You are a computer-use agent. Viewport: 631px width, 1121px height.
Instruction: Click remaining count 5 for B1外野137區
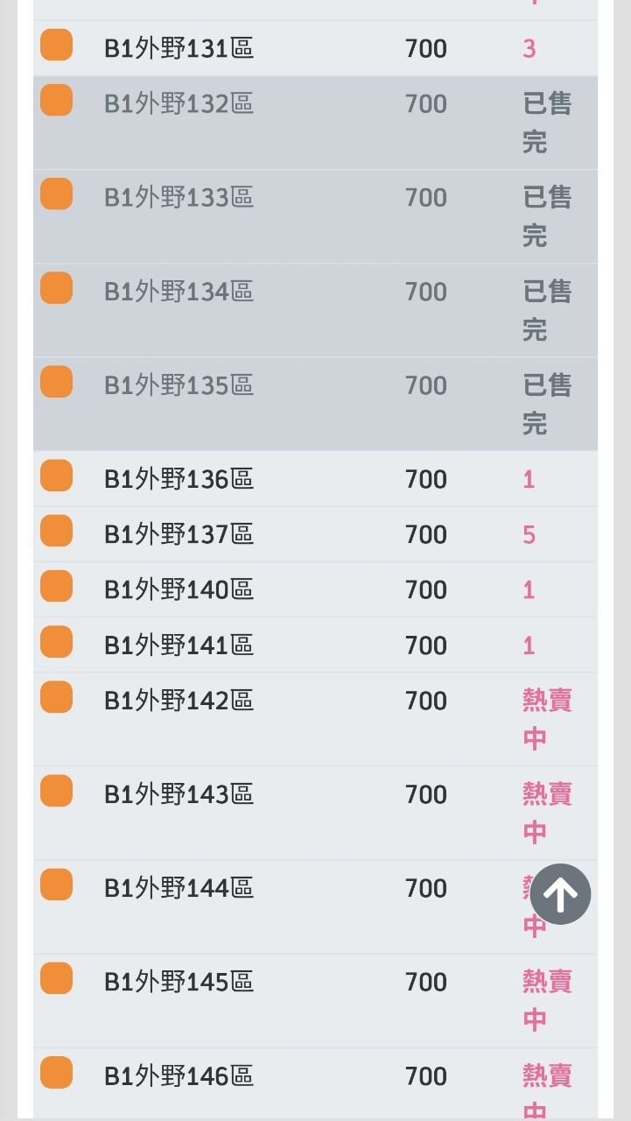[529, 535]
